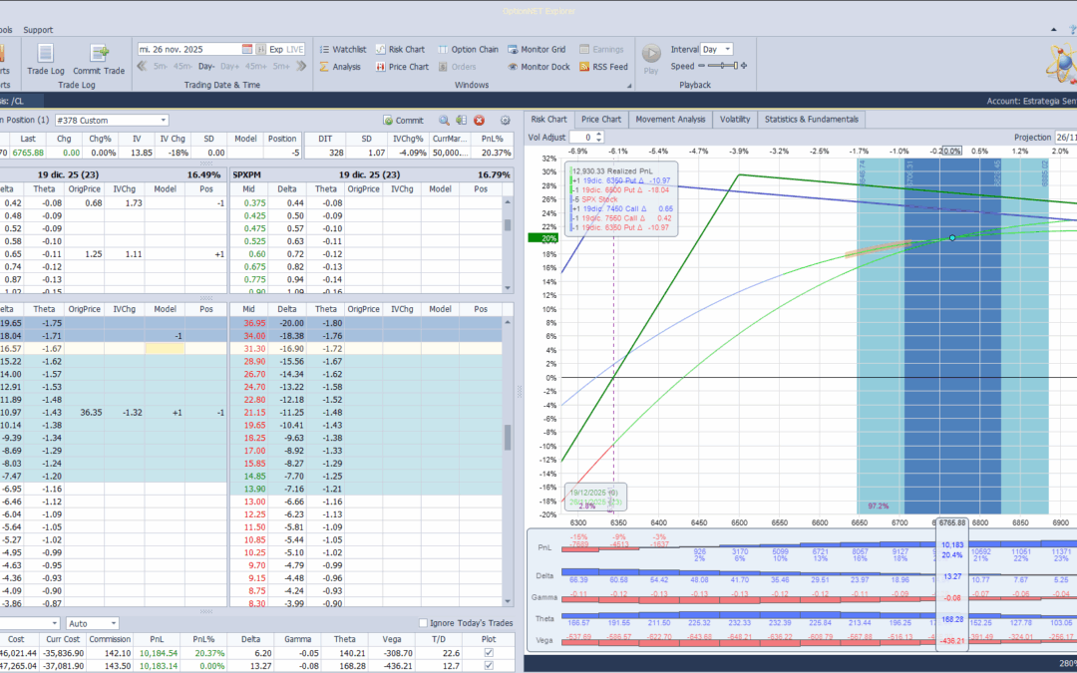Open the Option Chain window
The width and height of the screenshot is (1077, 673).
tap(468, 50)
